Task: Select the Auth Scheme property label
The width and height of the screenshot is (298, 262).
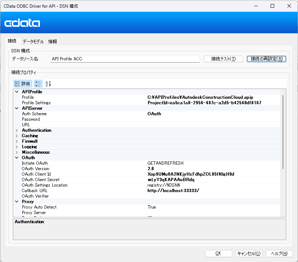Action: point(34,114)
